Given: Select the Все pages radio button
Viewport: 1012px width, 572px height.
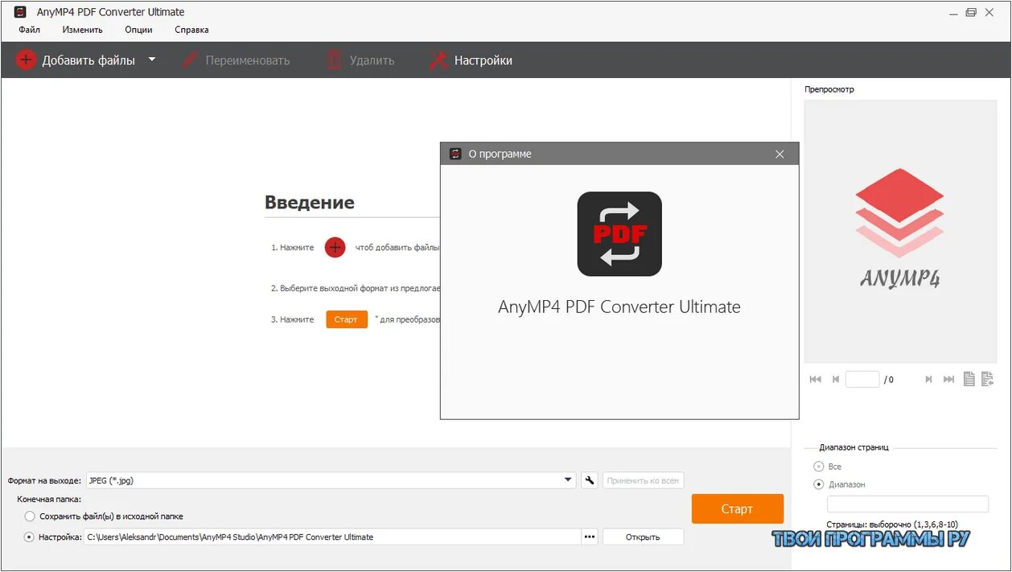Looking at the screenshot, I should (x=819, y=467).
